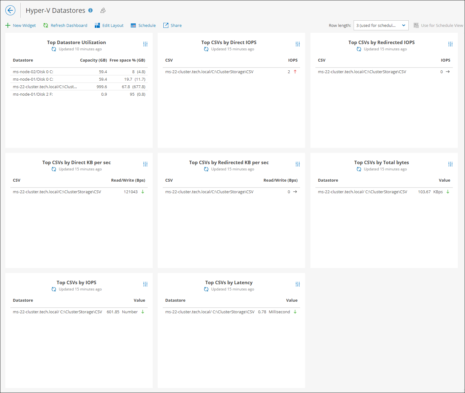
Task: Open the Row length dropdown
Action: [x=381, y=25]
